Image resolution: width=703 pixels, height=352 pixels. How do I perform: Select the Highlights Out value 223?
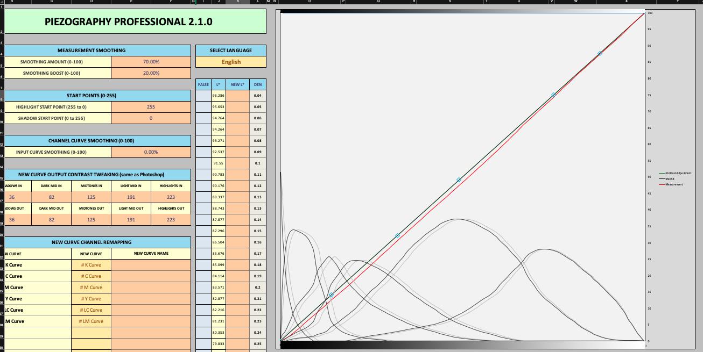pos(171,220)
